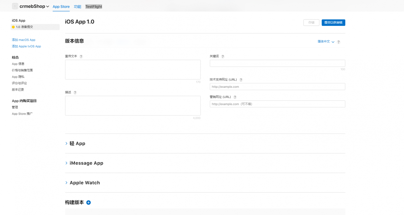The height and width of the screenshot is (215, 404).
Task: Click the crmebShop app icon
Action: click(x=15, y=6)
